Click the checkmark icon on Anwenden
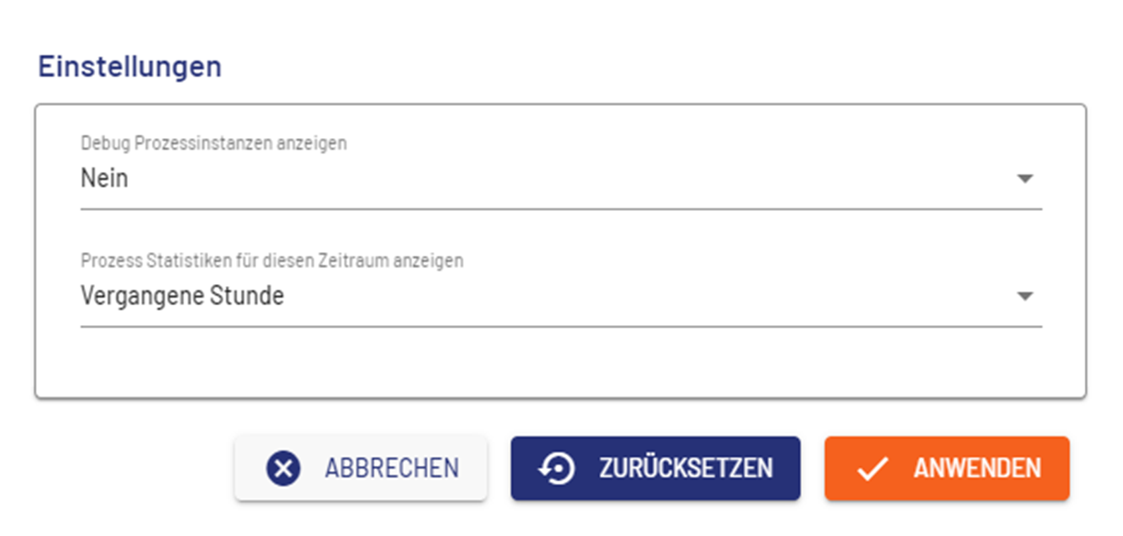This screenshot has height=536, width=1123. tap(872, 469)
